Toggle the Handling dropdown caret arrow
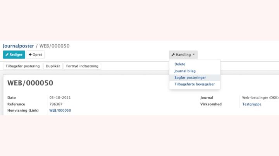279x156 pixels. 194,54
